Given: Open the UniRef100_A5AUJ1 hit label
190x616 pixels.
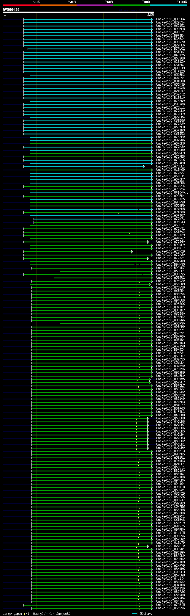Looking at the screenshot, I should (x=170, y=176).
